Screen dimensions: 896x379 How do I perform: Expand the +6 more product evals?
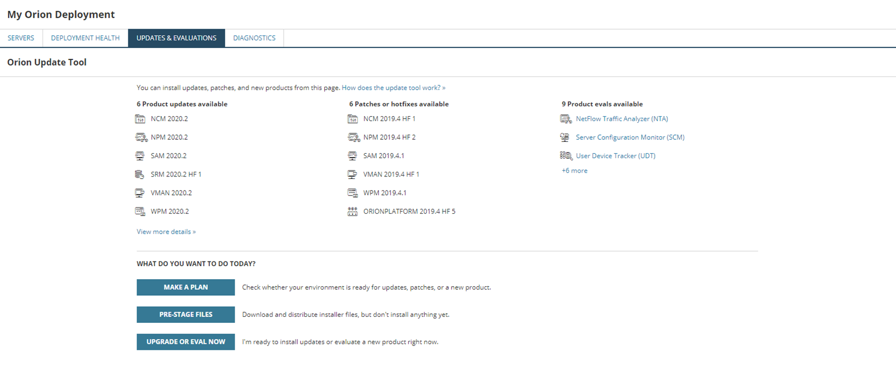[574, 171]
